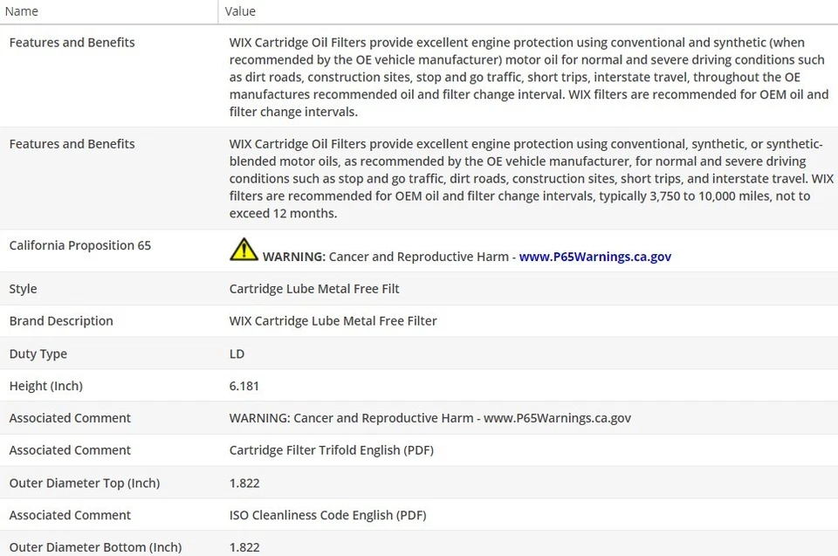Select the California Proposition 65 row label
The width and height of the screenshot is (838, 556).
[x=80, y=245]
